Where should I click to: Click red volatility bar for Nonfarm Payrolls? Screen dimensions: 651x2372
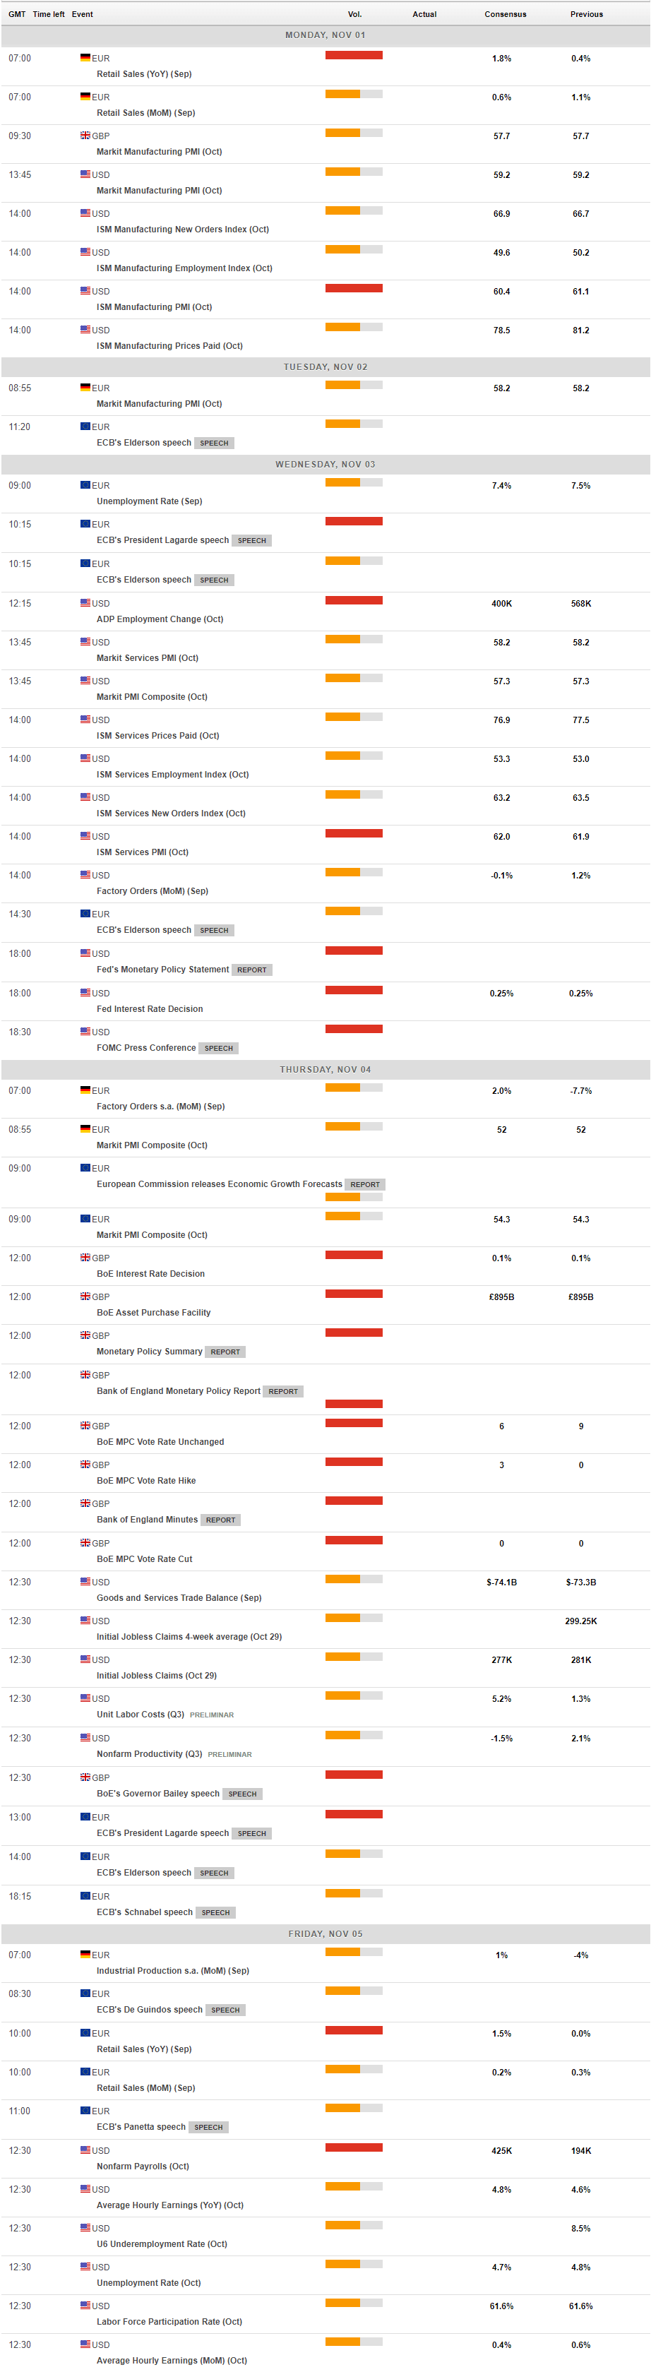pyautogui.click(x=354, y=2147)
